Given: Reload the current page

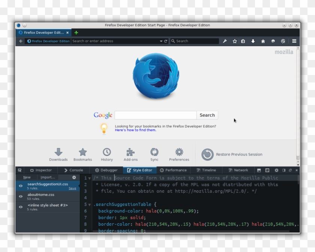Looking at the screenshot, I should tap(166, 41).
